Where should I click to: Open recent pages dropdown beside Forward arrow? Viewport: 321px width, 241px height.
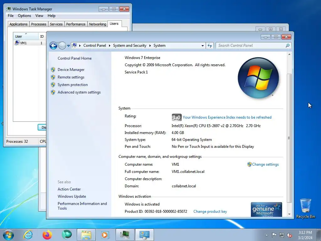[x=68, y=46]
